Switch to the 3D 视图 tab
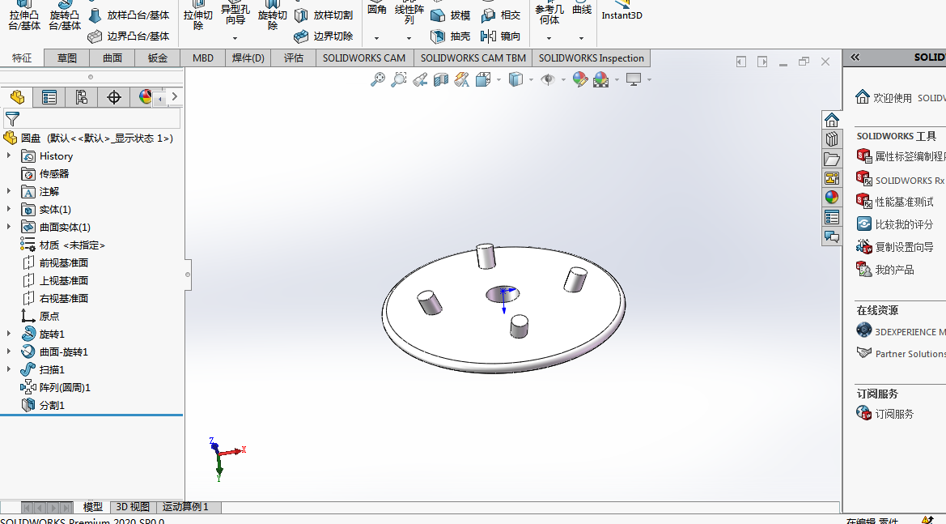This screenshot has height=524, width=946. [x=133, y=506]
